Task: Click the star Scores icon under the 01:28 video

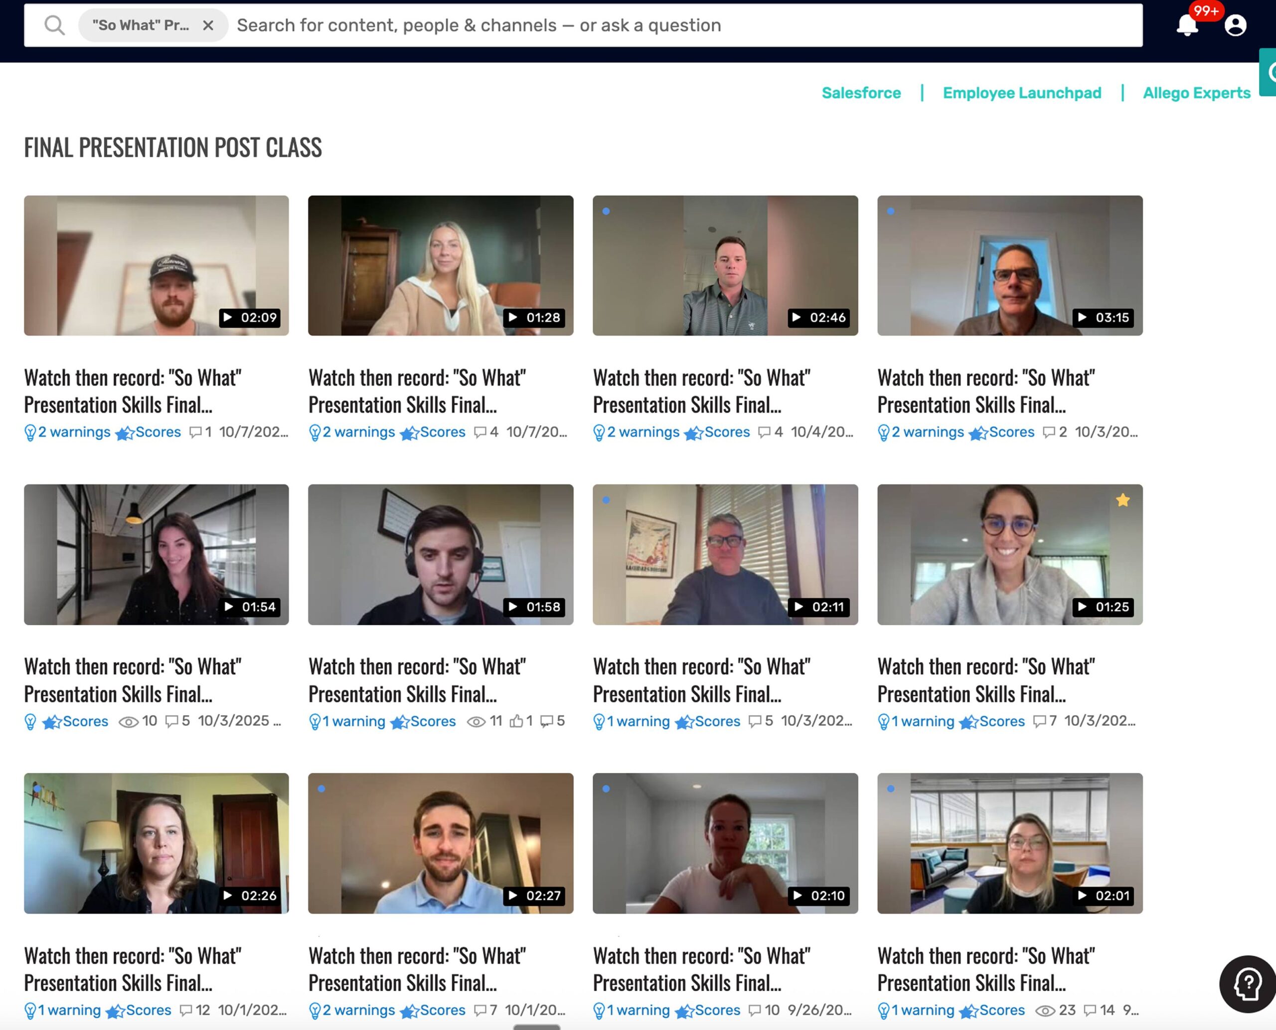Action: 409,433
